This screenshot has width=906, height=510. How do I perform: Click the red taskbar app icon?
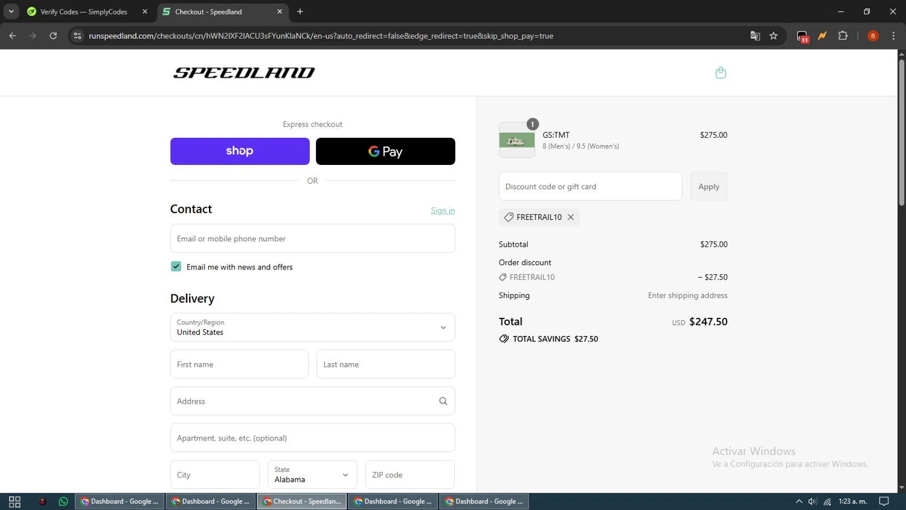tap(42, 502)
